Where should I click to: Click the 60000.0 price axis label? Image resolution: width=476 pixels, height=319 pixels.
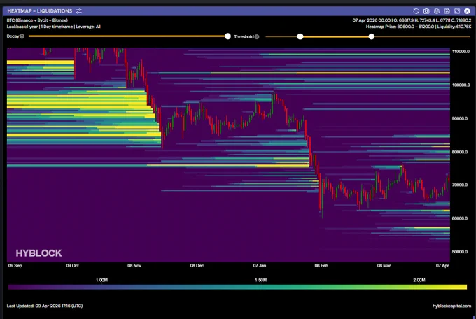point(460,218)
